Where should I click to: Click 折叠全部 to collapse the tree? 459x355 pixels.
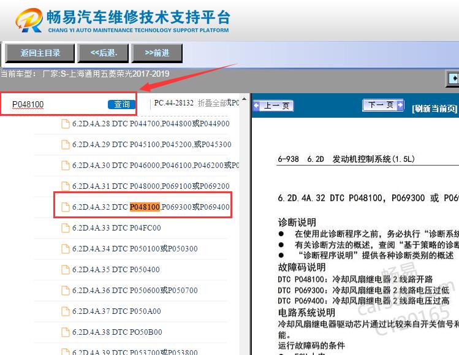[213, 103]
